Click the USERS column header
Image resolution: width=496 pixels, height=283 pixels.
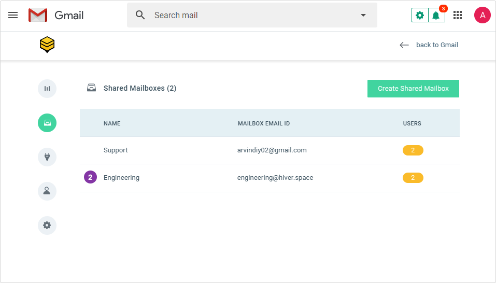click(x=412, y=123)
